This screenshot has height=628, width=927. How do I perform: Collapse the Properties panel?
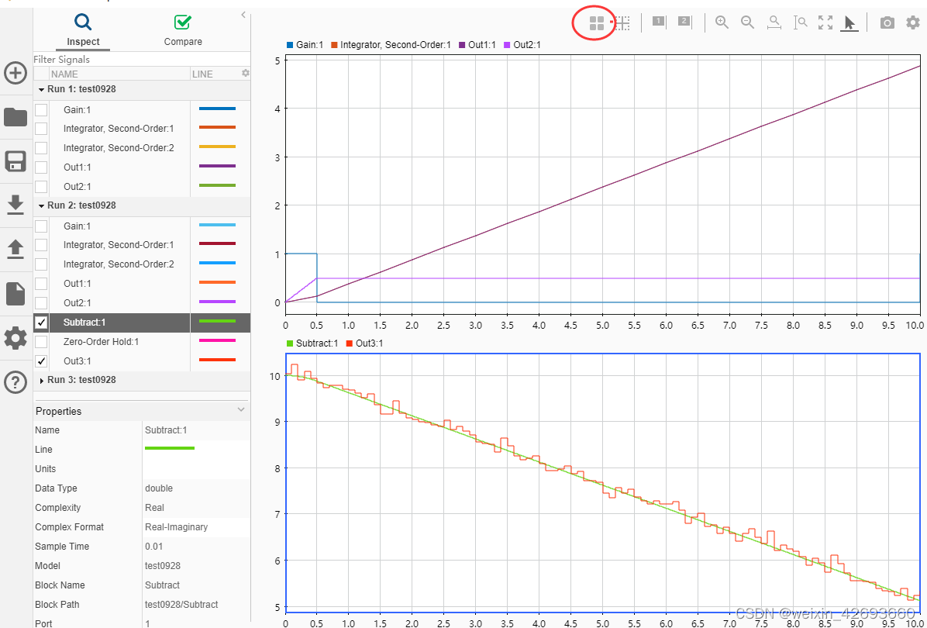240,410
